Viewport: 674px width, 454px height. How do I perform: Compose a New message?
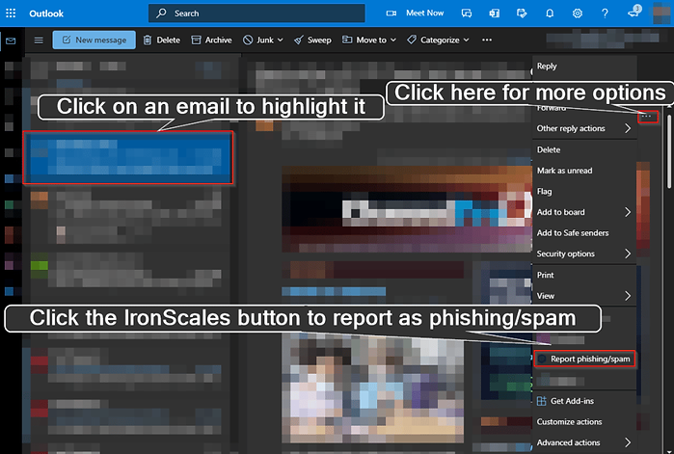tap(94, 40)
